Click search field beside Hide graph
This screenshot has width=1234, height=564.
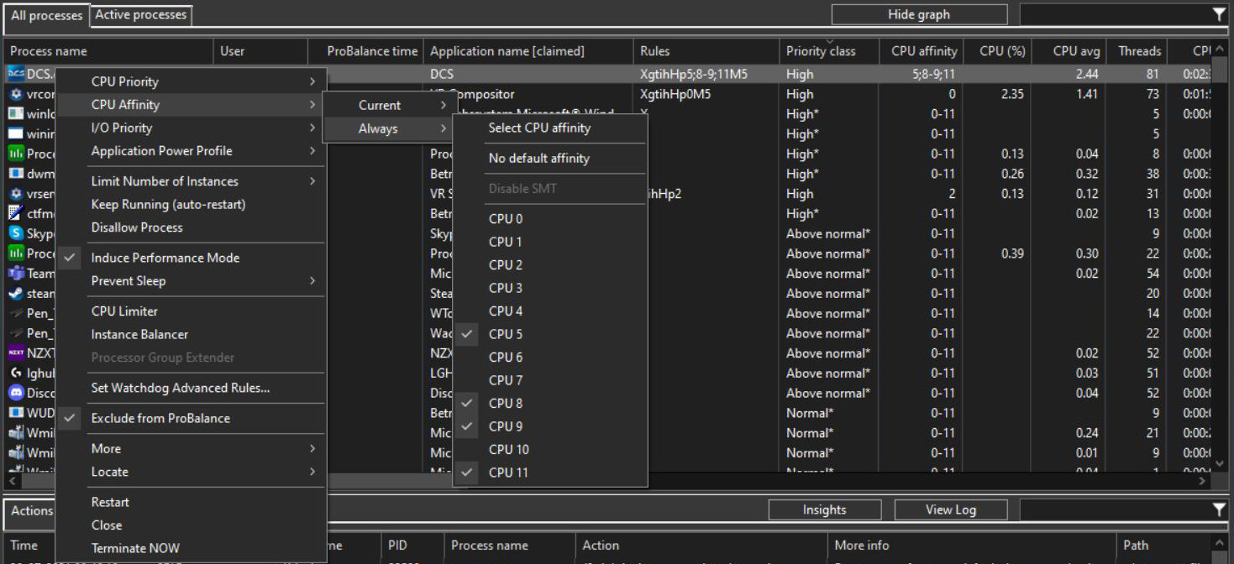tap(1115, 14)
